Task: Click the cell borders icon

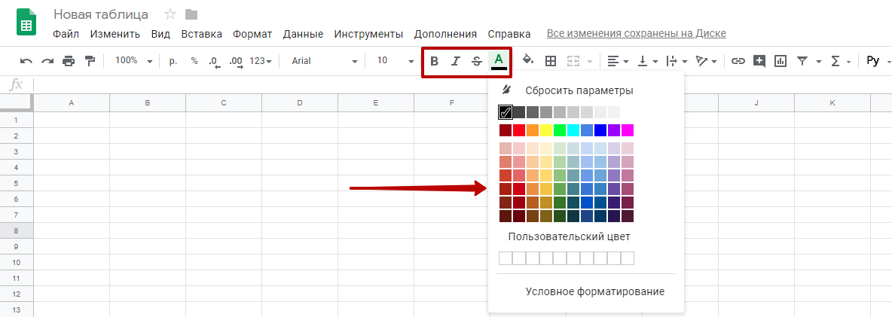Action: [551, 61]
